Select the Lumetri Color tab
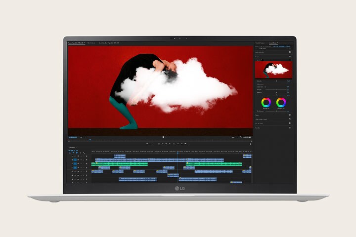The height and width of the screenshot is (237, 356). pyautogui.click(x=273, y=43)
